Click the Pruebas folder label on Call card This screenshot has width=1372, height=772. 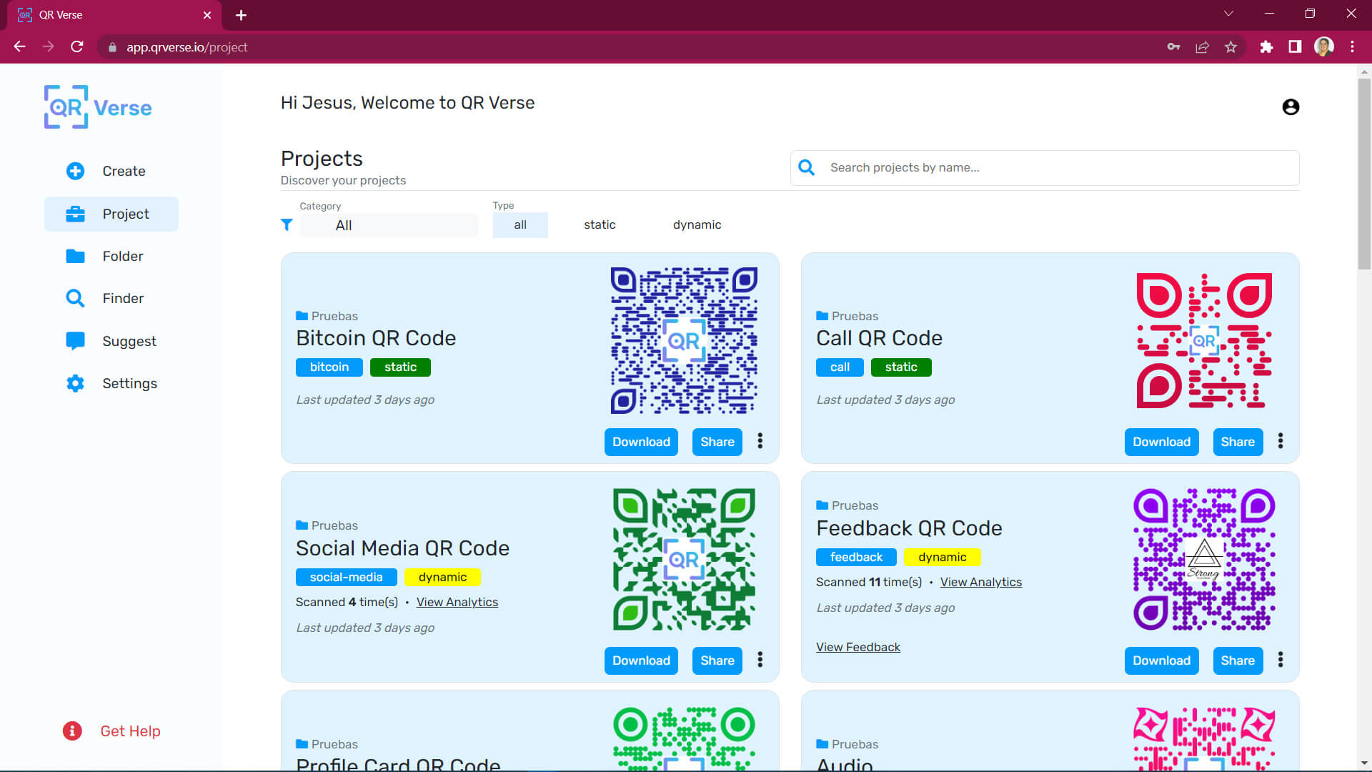[x=847, y=316]
